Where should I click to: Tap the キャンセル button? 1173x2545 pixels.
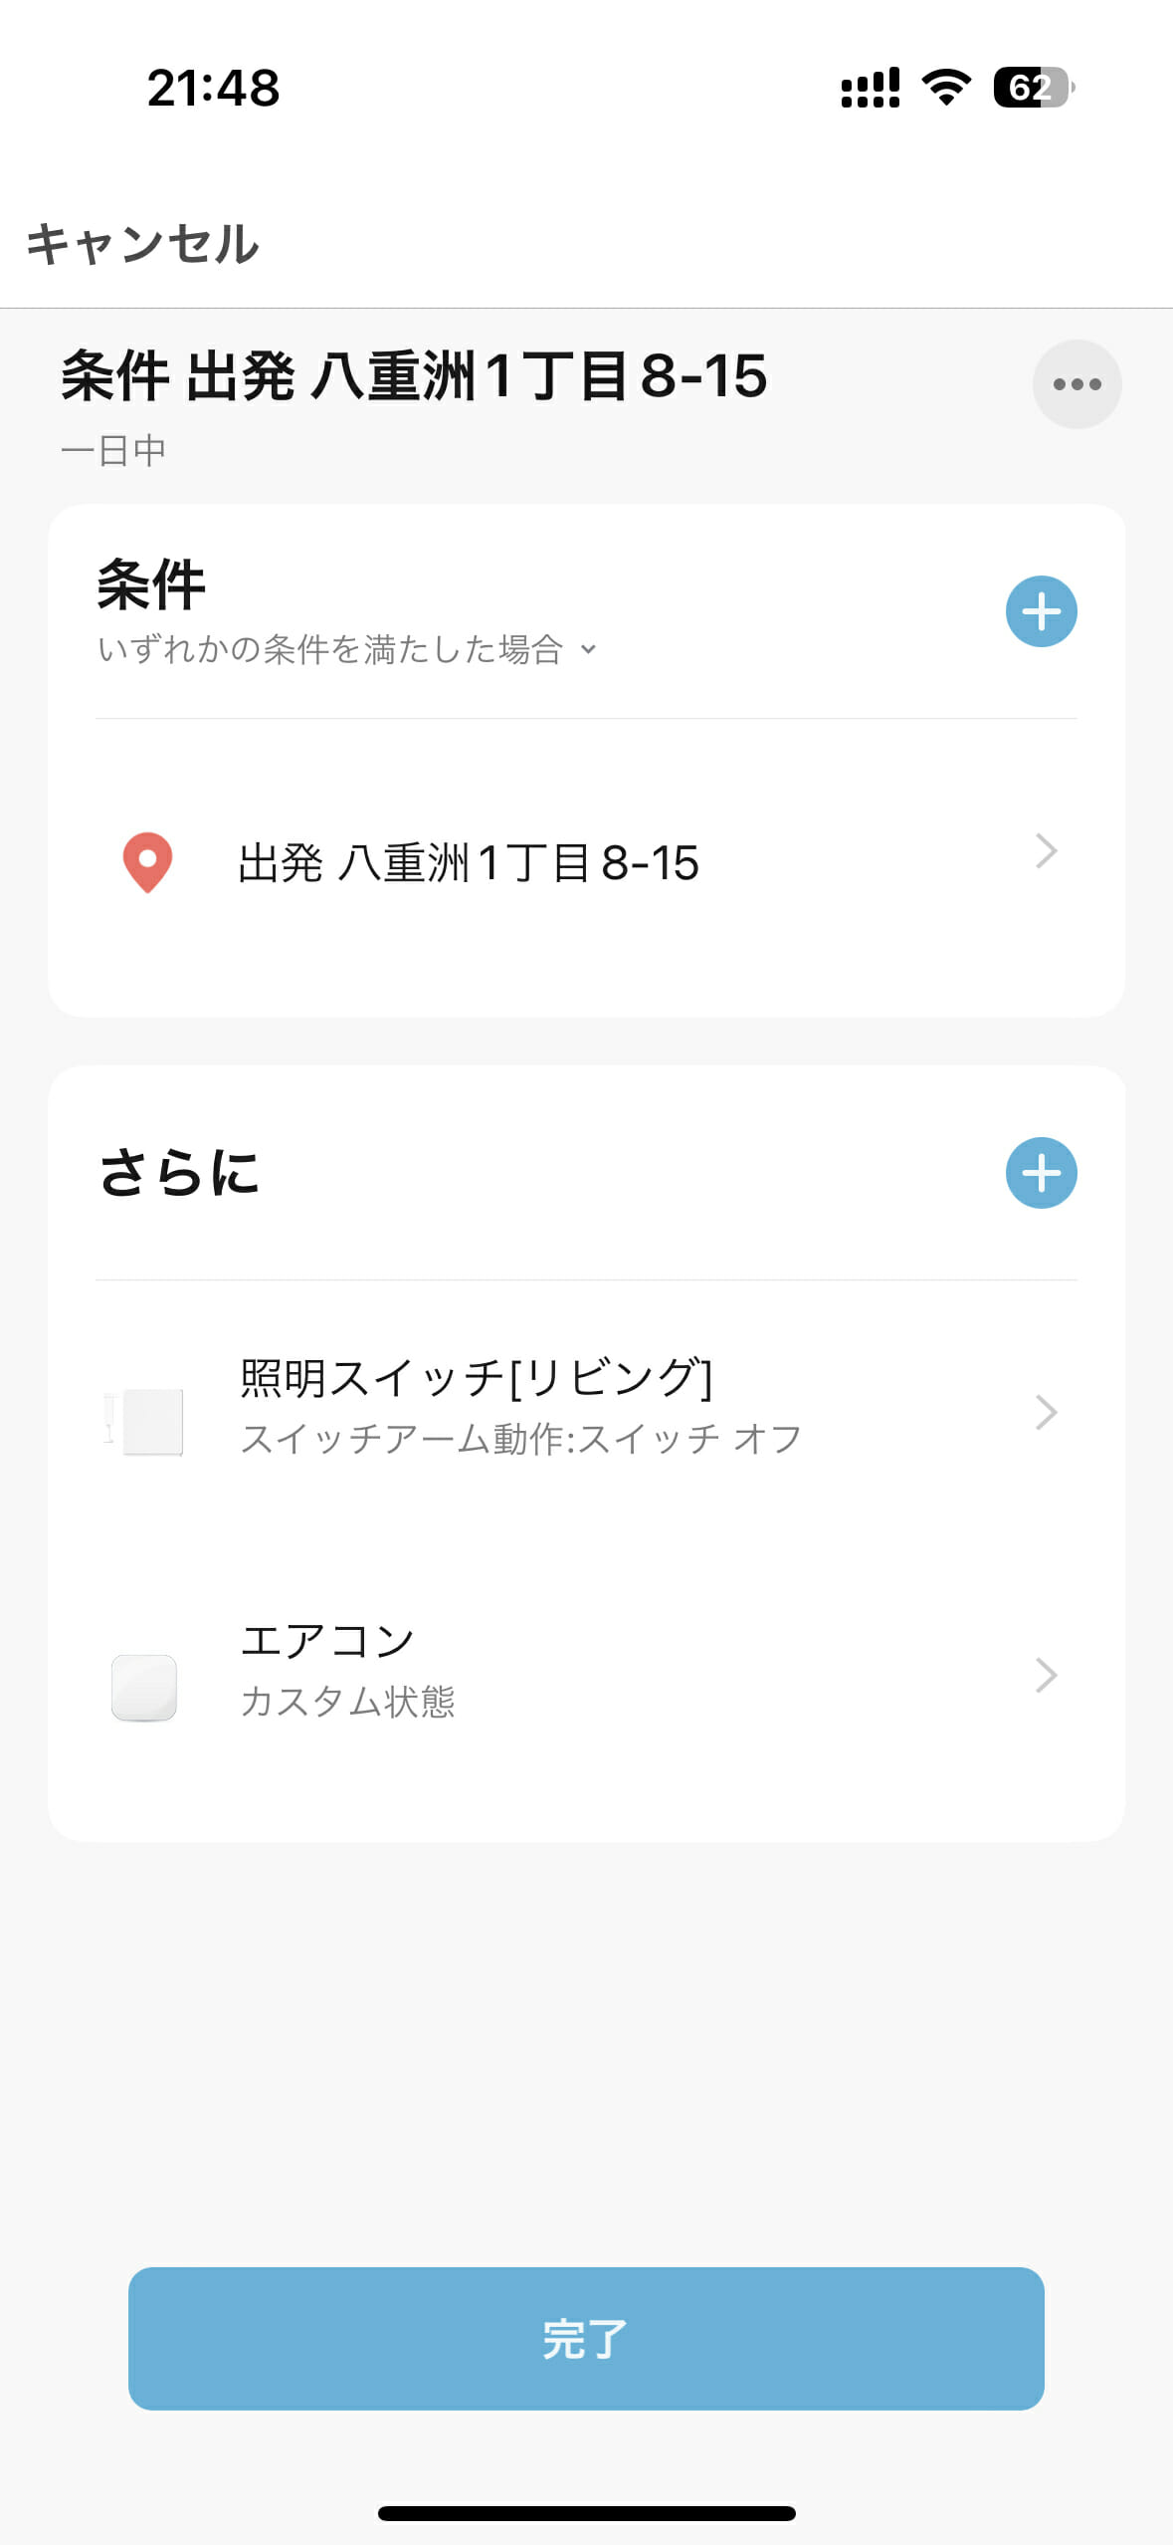pos(142,244)
